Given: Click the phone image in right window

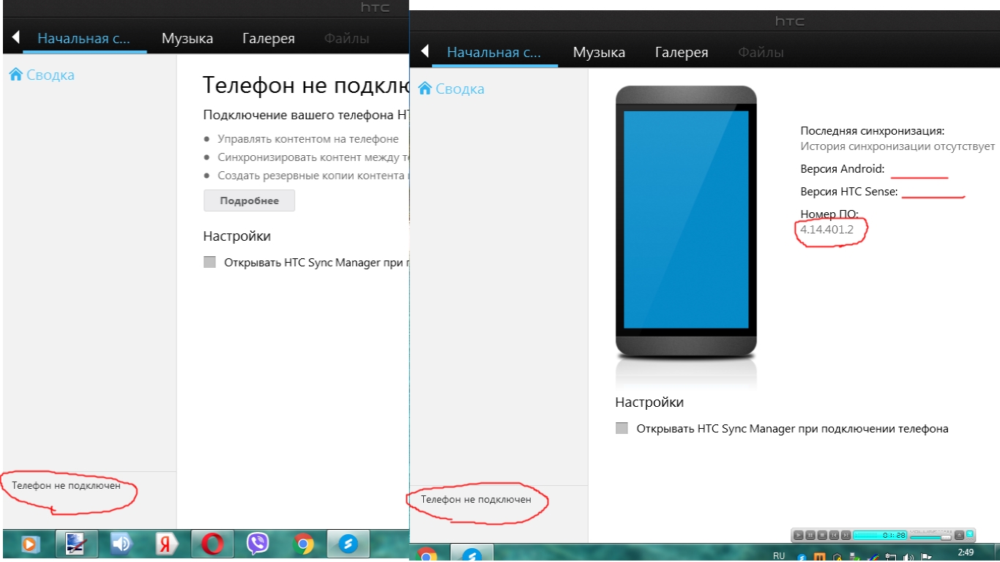Looking at the screenshot, I should click(686, 222).
